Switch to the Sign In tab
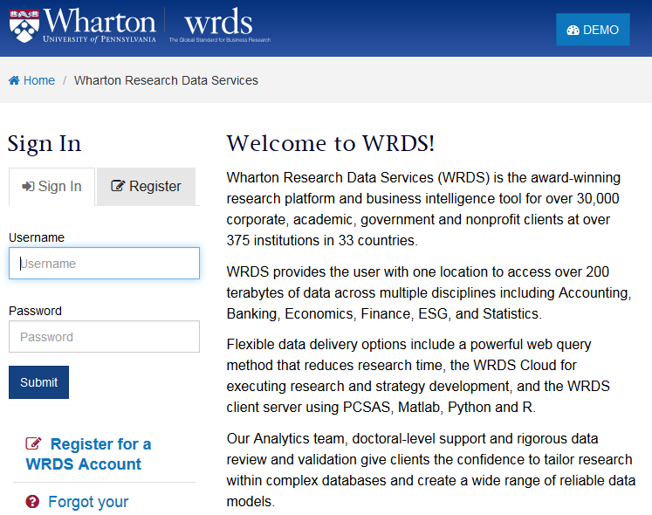 pos(52,187)
